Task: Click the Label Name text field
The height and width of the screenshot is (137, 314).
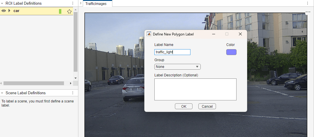Action: tap(172, 52)
